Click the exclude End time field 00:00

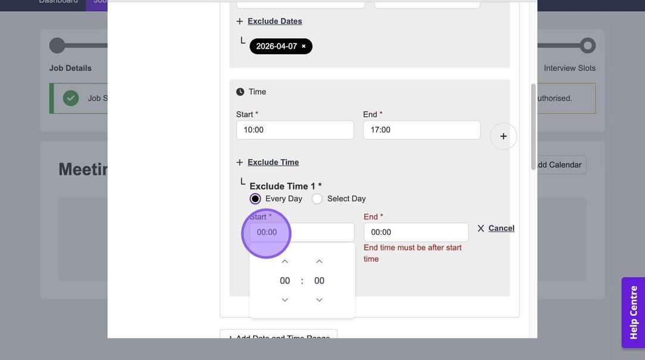(416, 232)
